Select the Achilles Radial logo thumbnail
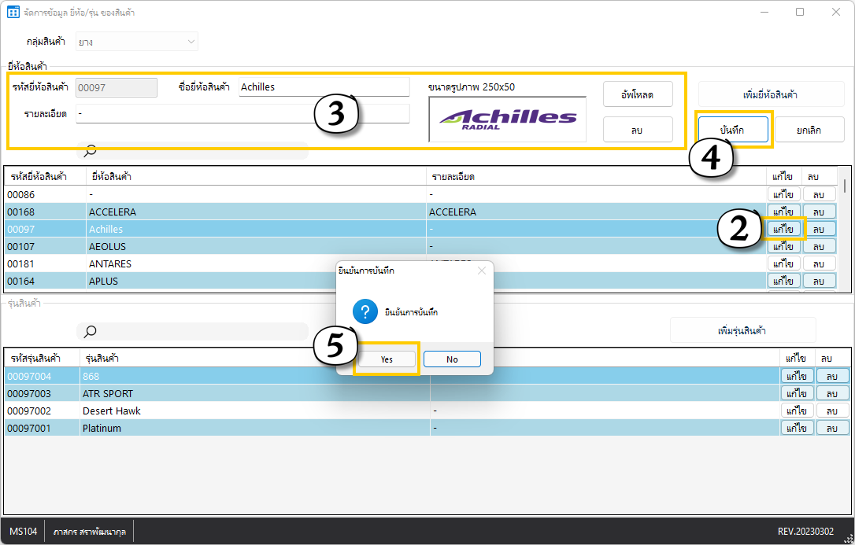The height and width of the screenshot is (545, 855). tap(507, 120)
